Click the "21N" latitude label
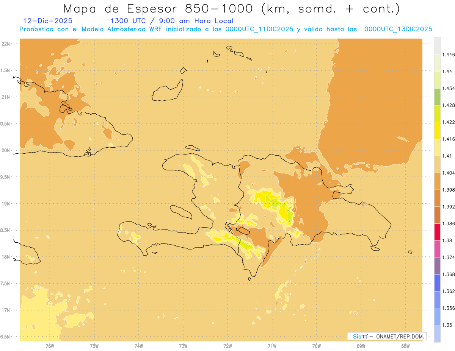Screen dimensions: 455x351 point(6,97)
